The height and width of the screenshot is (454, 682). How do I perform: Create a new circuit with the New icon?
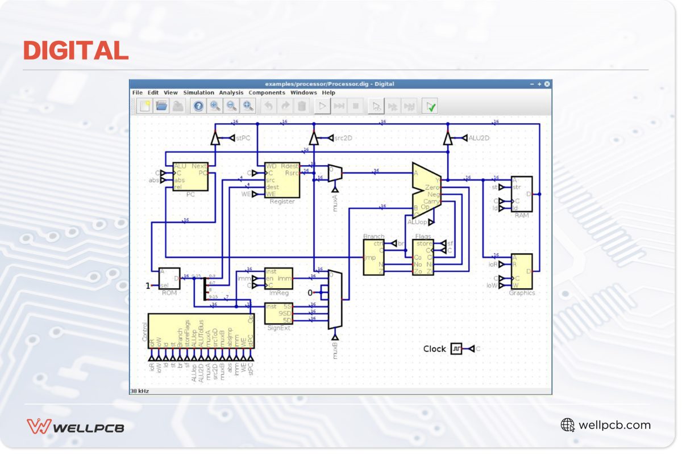tap(145, 106)
